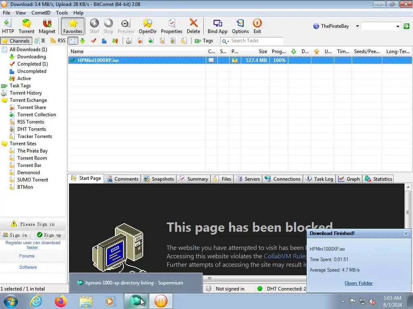
Task: Open the Tools menu
Action: pyautogui.click(x=62, y=12)
